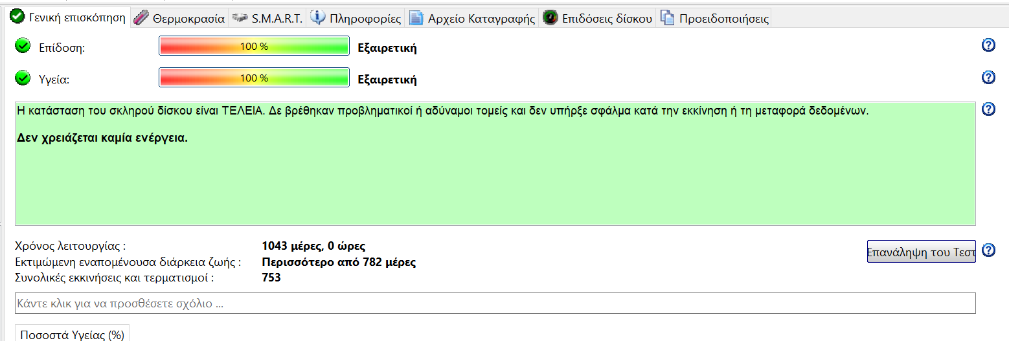Open help icon for the Υγεία row

coord(988,78)
